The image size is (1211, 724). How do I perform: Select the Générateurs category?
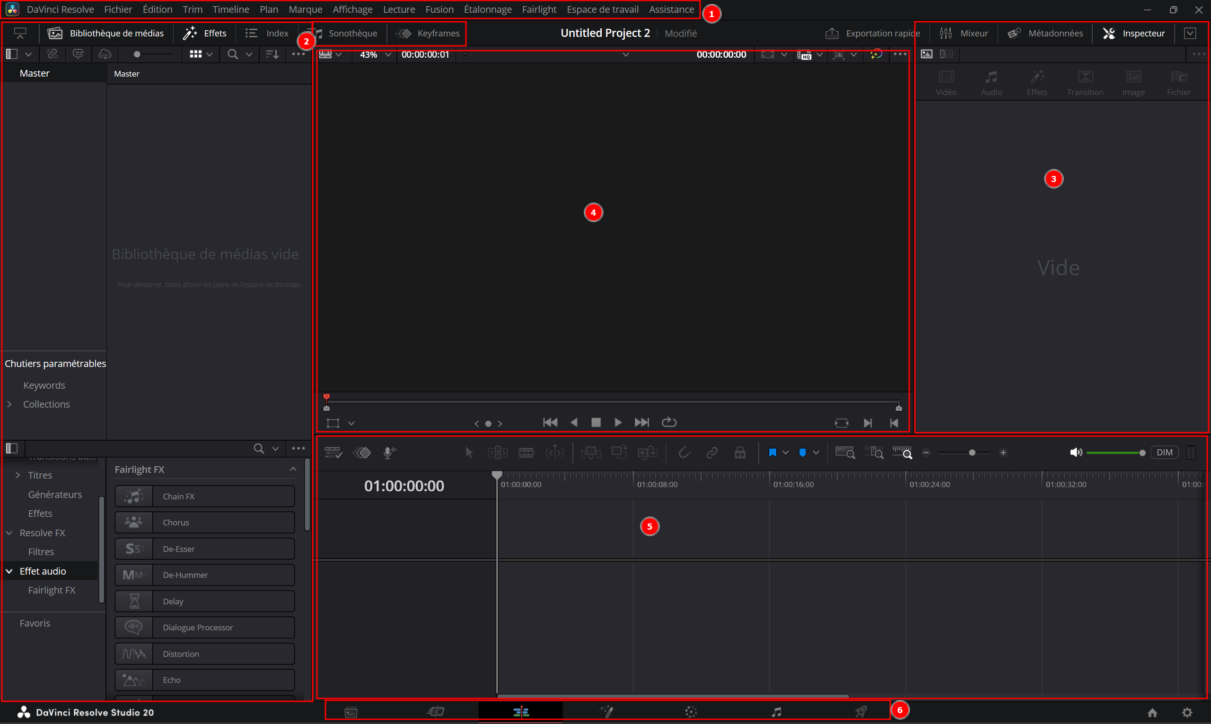coord(55,495)
